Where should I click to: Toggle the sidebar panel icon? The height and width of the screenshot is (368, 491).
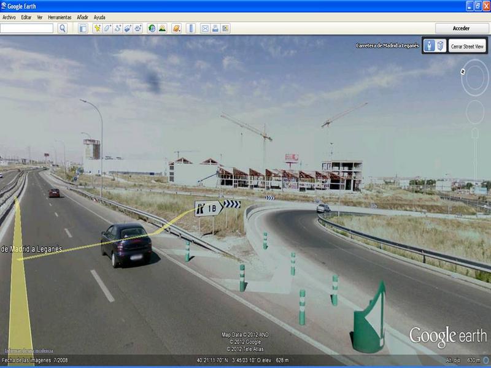coord(83,28)
